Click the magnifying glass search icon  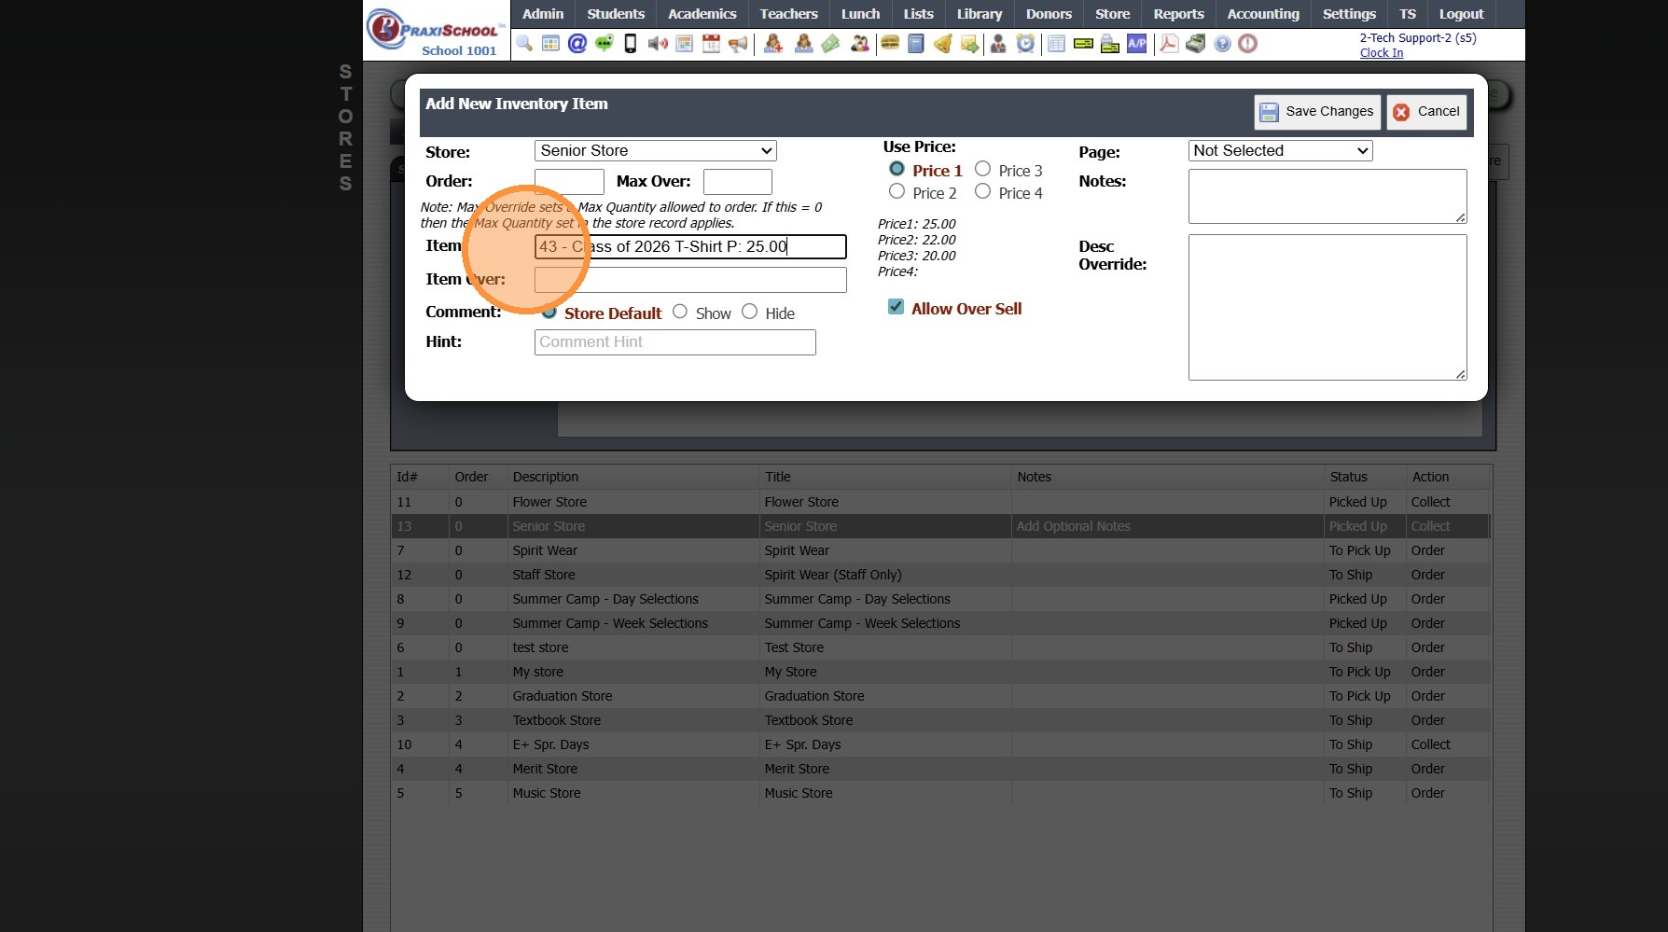tap(524, 44)
